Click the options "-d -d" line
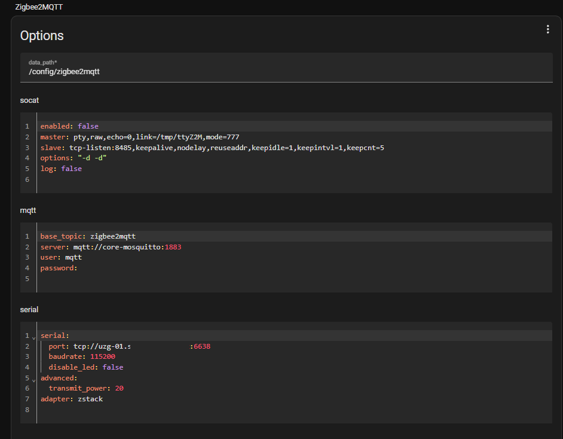 [295, 158]
